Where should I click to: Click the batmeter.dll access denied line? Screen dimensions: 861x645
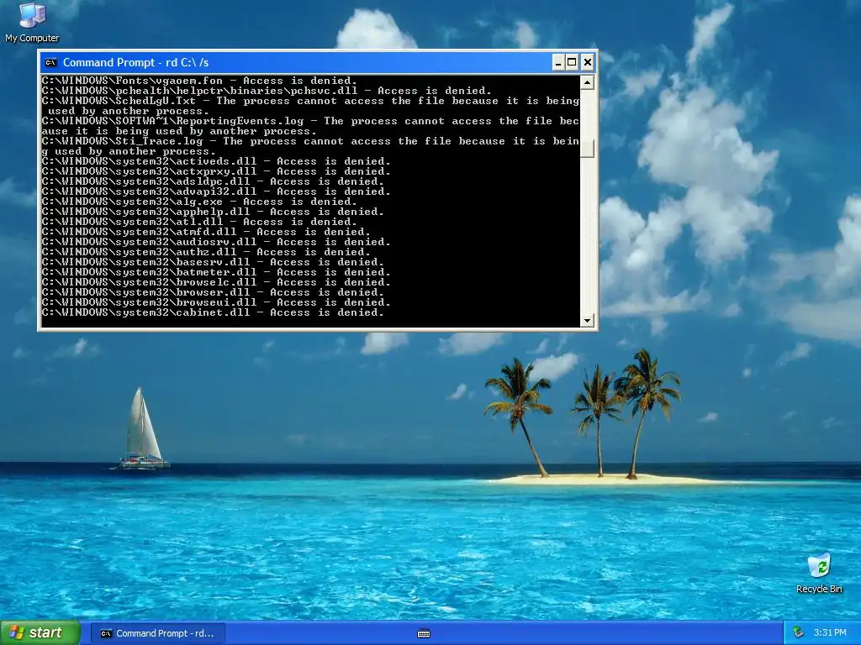coord(216,273)
